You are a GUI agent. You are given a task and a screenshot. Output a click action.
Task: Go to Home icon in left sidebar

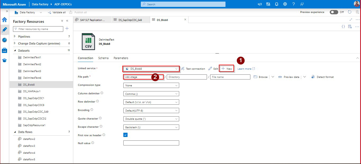pyautogui.click(x=4, y=20)
